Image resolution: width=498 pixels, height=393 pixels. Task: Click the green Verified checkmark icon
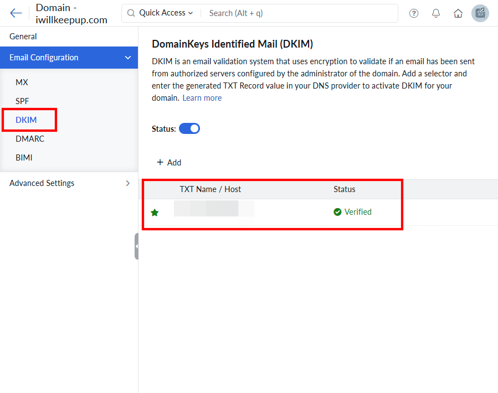337,212
